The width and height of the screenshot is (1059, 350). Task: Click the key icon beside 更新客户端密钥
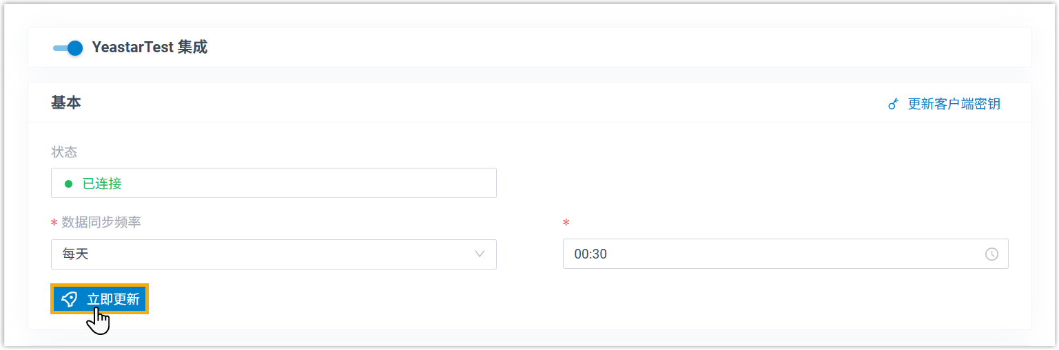(894, 105)
